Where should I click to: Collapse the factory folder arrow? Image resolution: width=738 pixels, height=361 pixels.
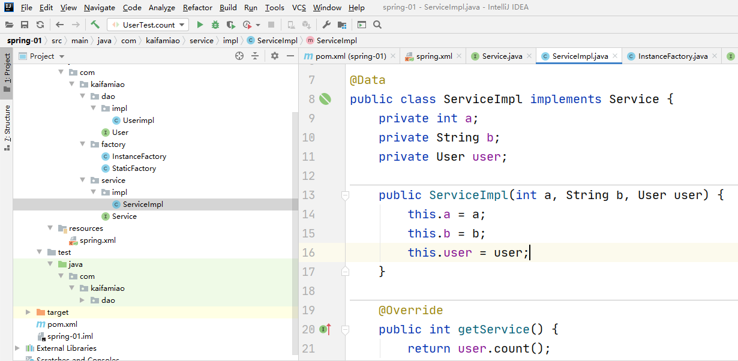tap(83, 145)
